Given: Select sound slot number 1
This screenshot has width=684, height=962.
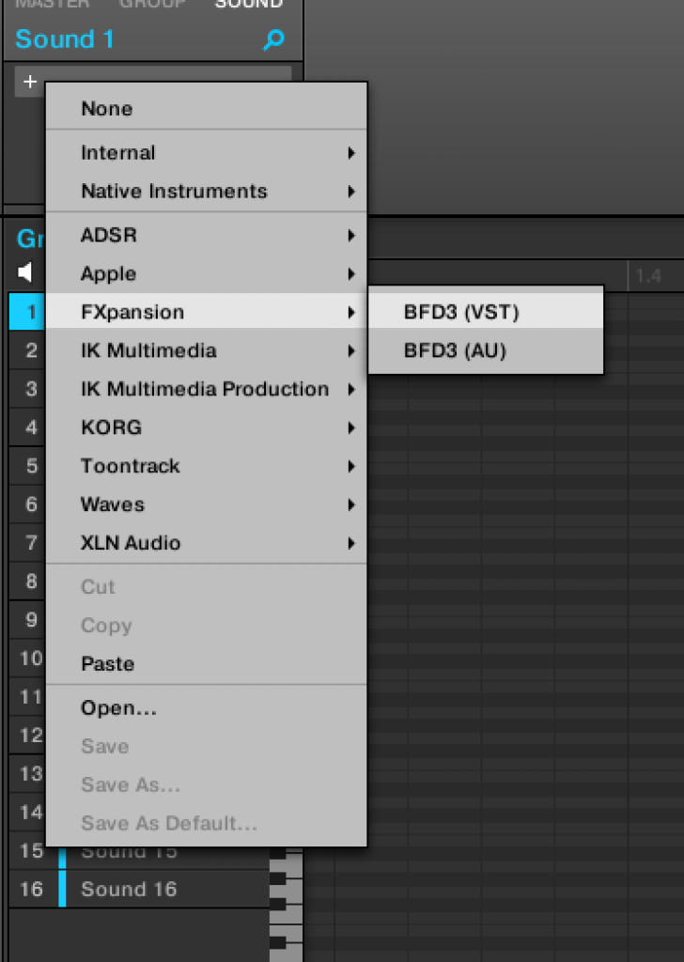Looking at the screenshot, I should click(31, 312).
